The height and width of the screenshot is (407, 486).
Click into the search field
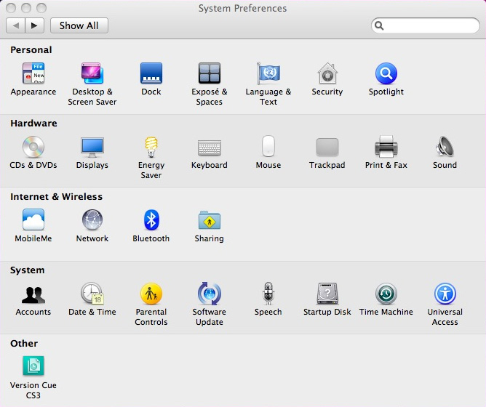tap(429, 25)
